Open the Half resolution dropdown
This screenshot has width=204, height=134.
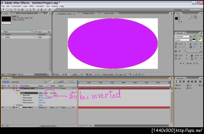coord(93,74)
